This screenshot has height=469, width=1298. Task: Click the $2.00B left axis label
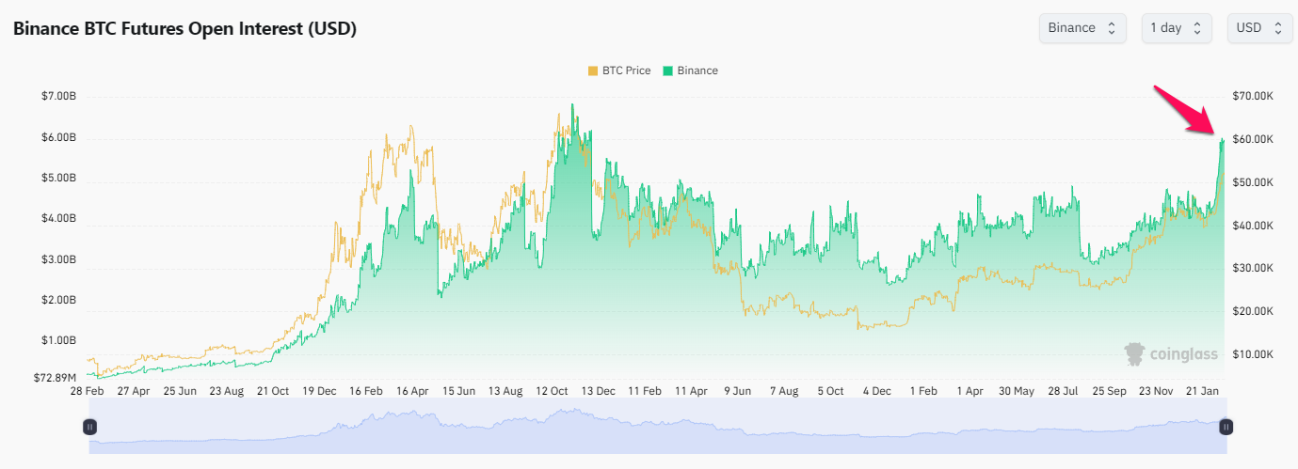pyautogui.click(x=59, y=300)
